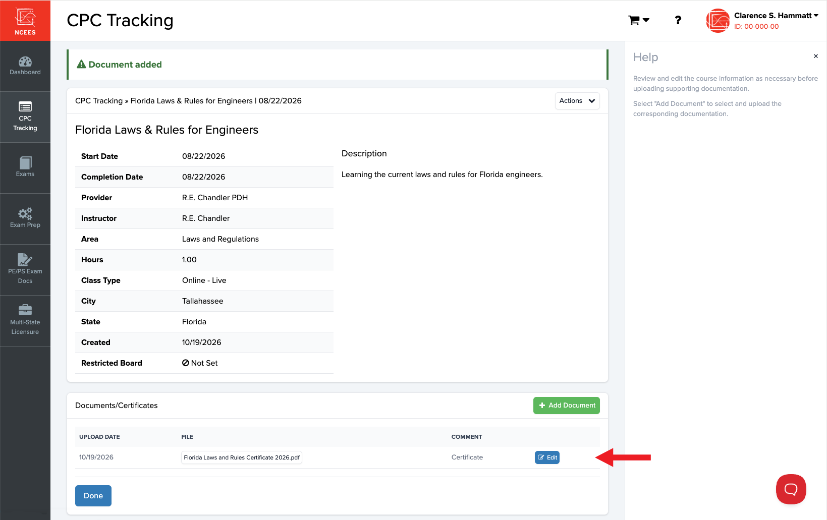Edit the Certificate document row

pyautogui.click(x=547, y=457)
